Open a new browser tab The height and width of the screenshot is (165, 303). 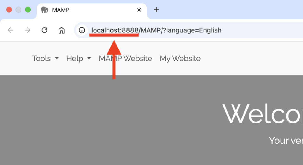(x=156, y=9)
